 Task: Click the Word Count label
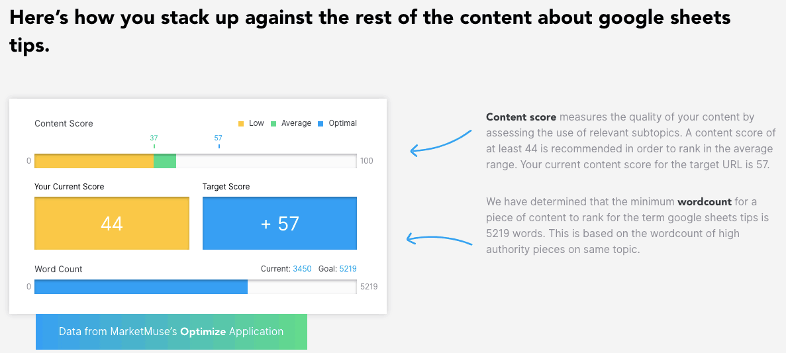click(x=58, y=269)
